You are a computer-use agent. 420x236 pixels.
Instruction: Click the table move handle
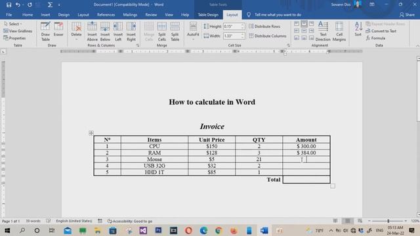(x=91, y=133)
